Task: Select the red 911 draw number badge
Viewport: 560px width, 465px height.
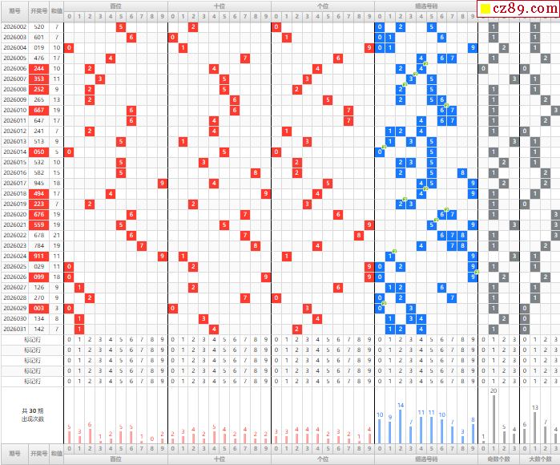Action: pos(38,257)
